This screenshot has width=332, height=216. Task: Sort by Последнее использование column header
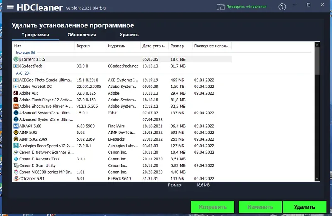point(212,46)
